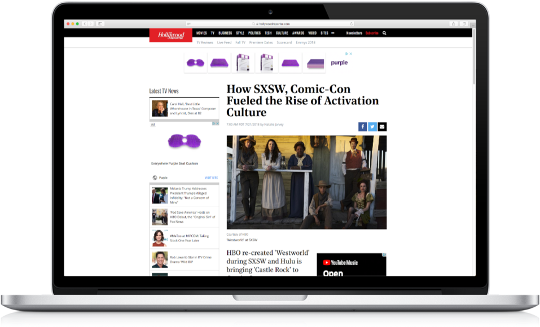The image size is (540, 327).
Task: Click the Safari share icon
Action: (x=453, y=24)
